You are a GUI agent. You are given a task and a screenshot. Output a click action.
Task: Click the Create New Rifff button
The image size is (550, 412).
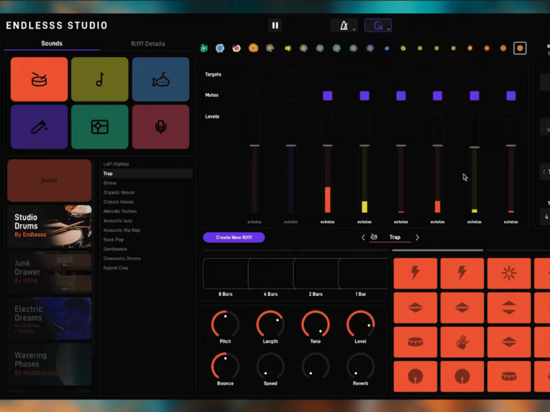coord(234,238)
